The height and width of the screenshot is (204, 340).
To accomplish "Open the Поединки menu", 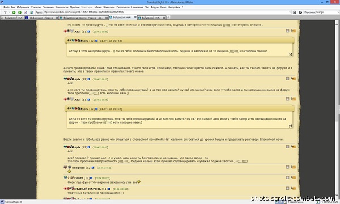I will (48, 7).
